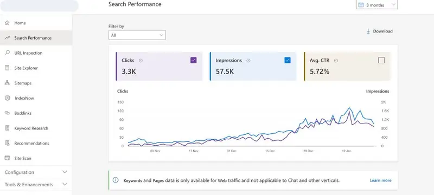Uncheck the Impressions metric checkbox
Screen dimensions: 434x195
tap(288, 60)
